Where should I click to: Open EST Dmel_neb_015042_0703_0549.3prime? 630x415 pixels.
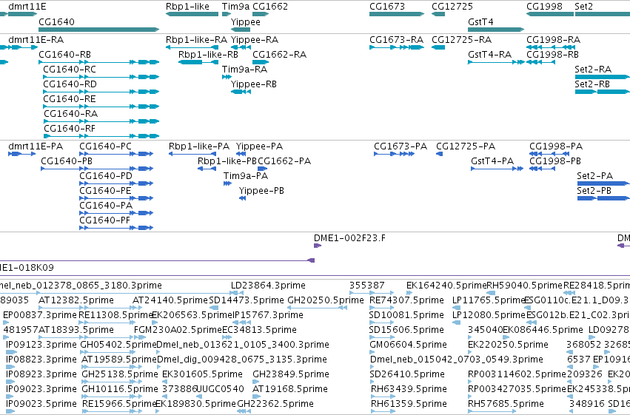pos(457,360)
